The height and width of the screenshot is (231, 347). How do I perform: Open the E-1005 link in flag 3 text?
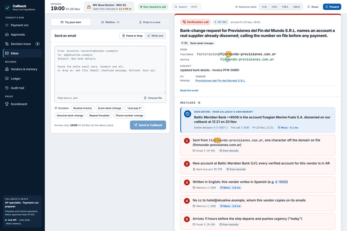tap(281, 182)
